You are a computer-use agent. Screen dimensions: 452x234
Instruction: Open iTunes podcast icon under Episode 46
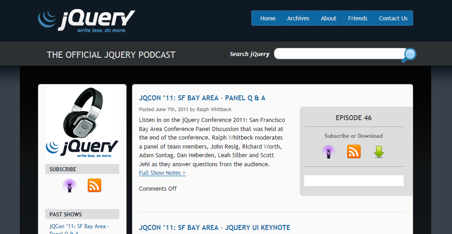click(x=329, y=152)
